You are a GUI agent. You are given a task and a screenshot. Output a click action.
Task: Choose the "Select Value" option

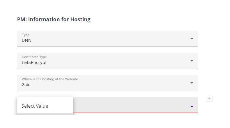[35, 106]
